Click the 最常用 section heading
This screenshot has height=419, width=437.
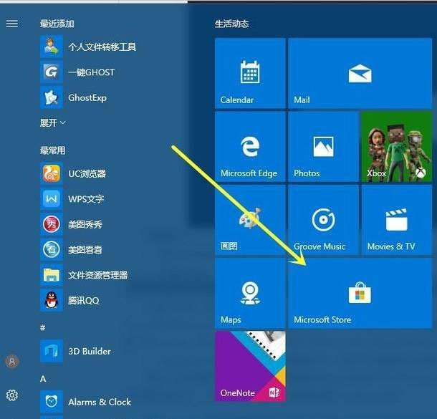pyautogui.click(x=53, y=150)
